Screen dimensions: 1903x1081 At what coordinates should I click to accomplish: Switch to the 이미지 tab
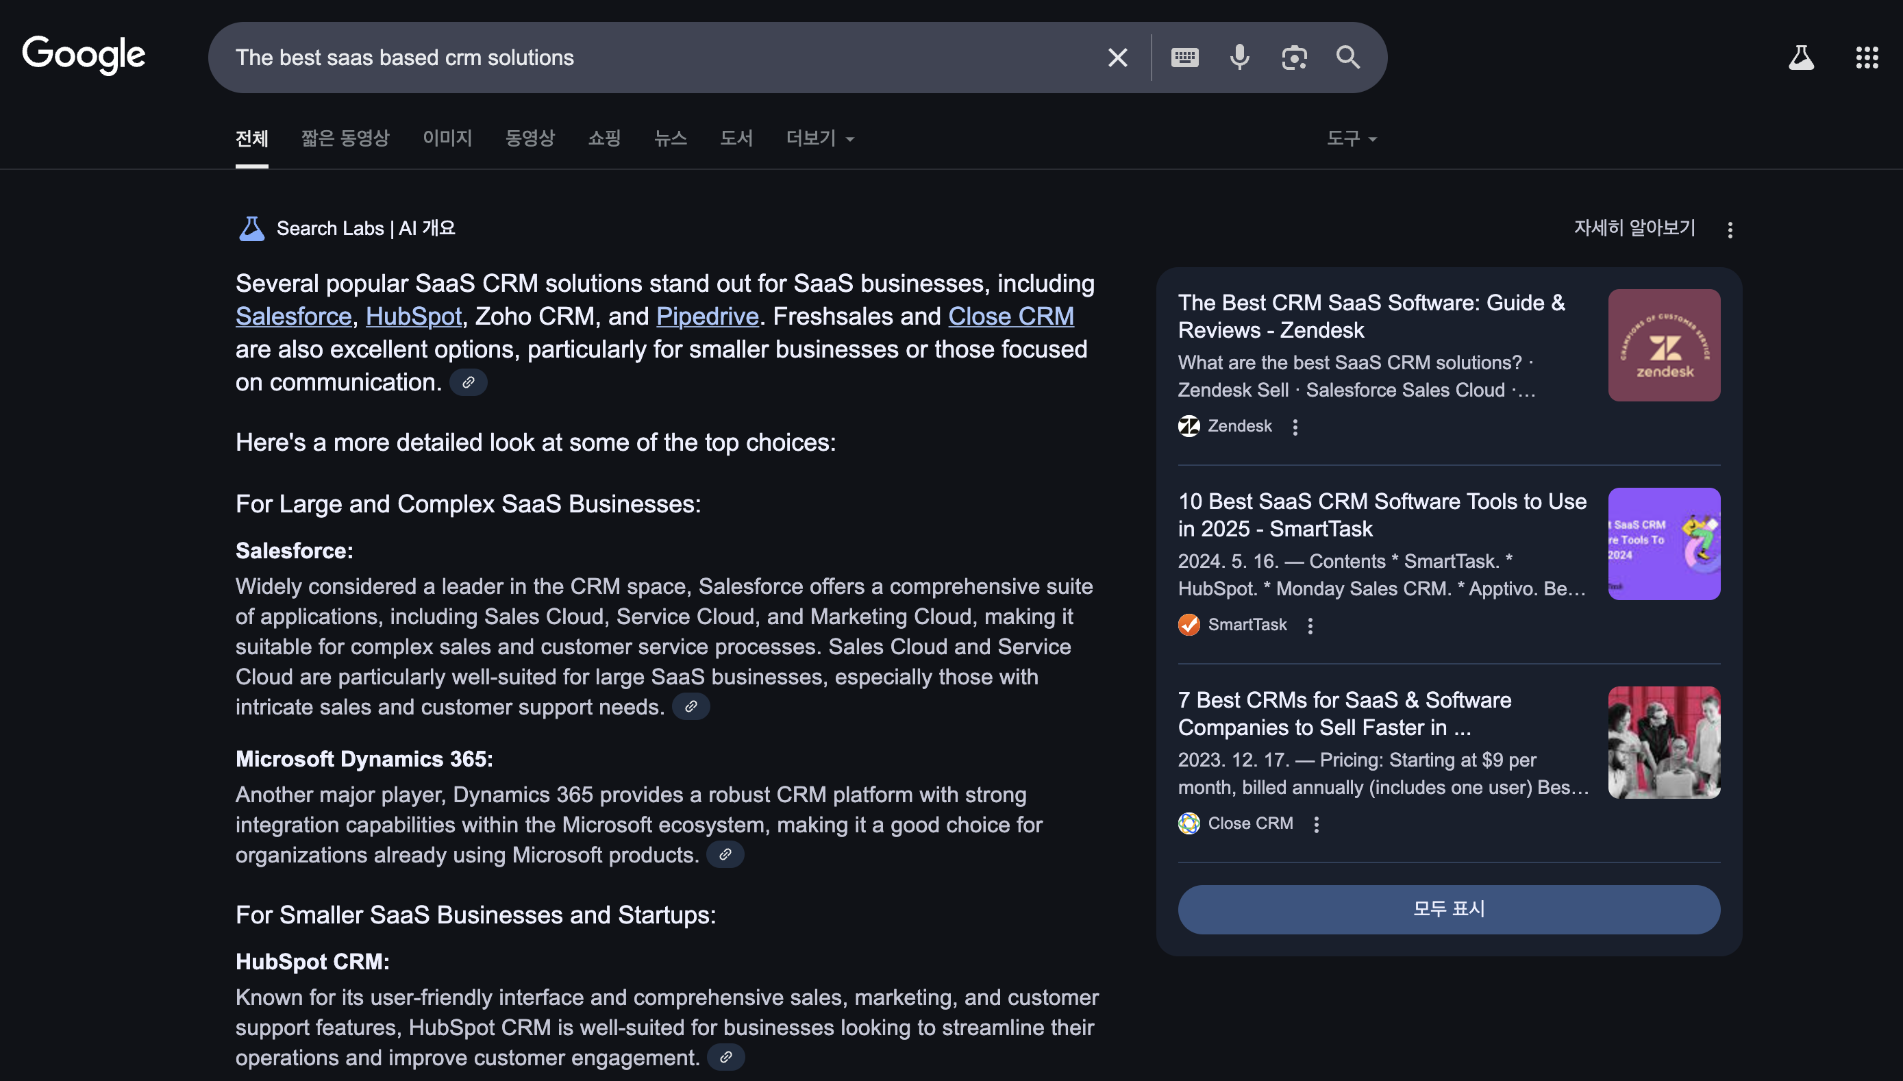click(x=447, y=139)
